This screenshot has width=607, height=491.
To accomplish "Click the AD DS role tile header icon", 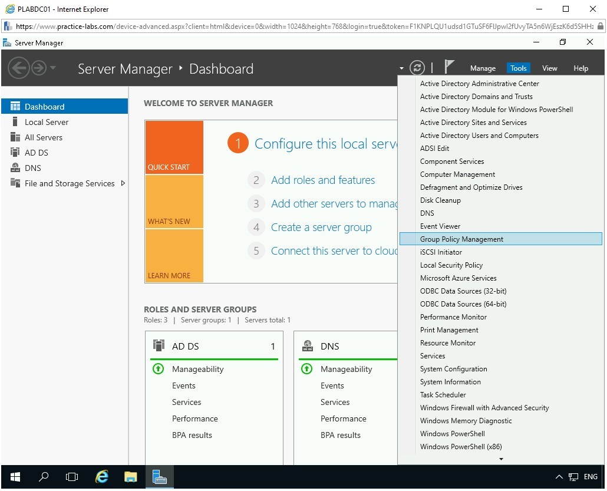I will [159, 345].
